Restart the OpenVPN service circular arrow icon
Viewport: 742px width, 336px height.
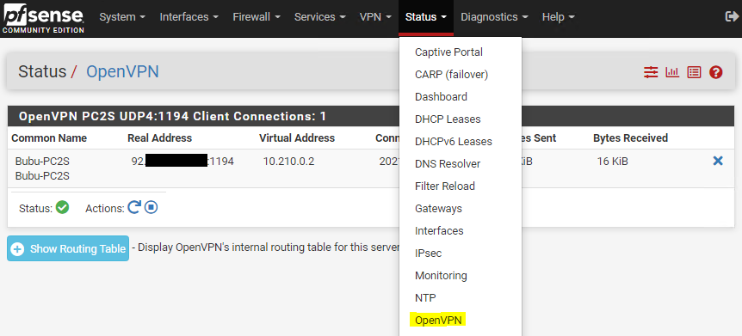pyautogui.click(x=134, y=207)
